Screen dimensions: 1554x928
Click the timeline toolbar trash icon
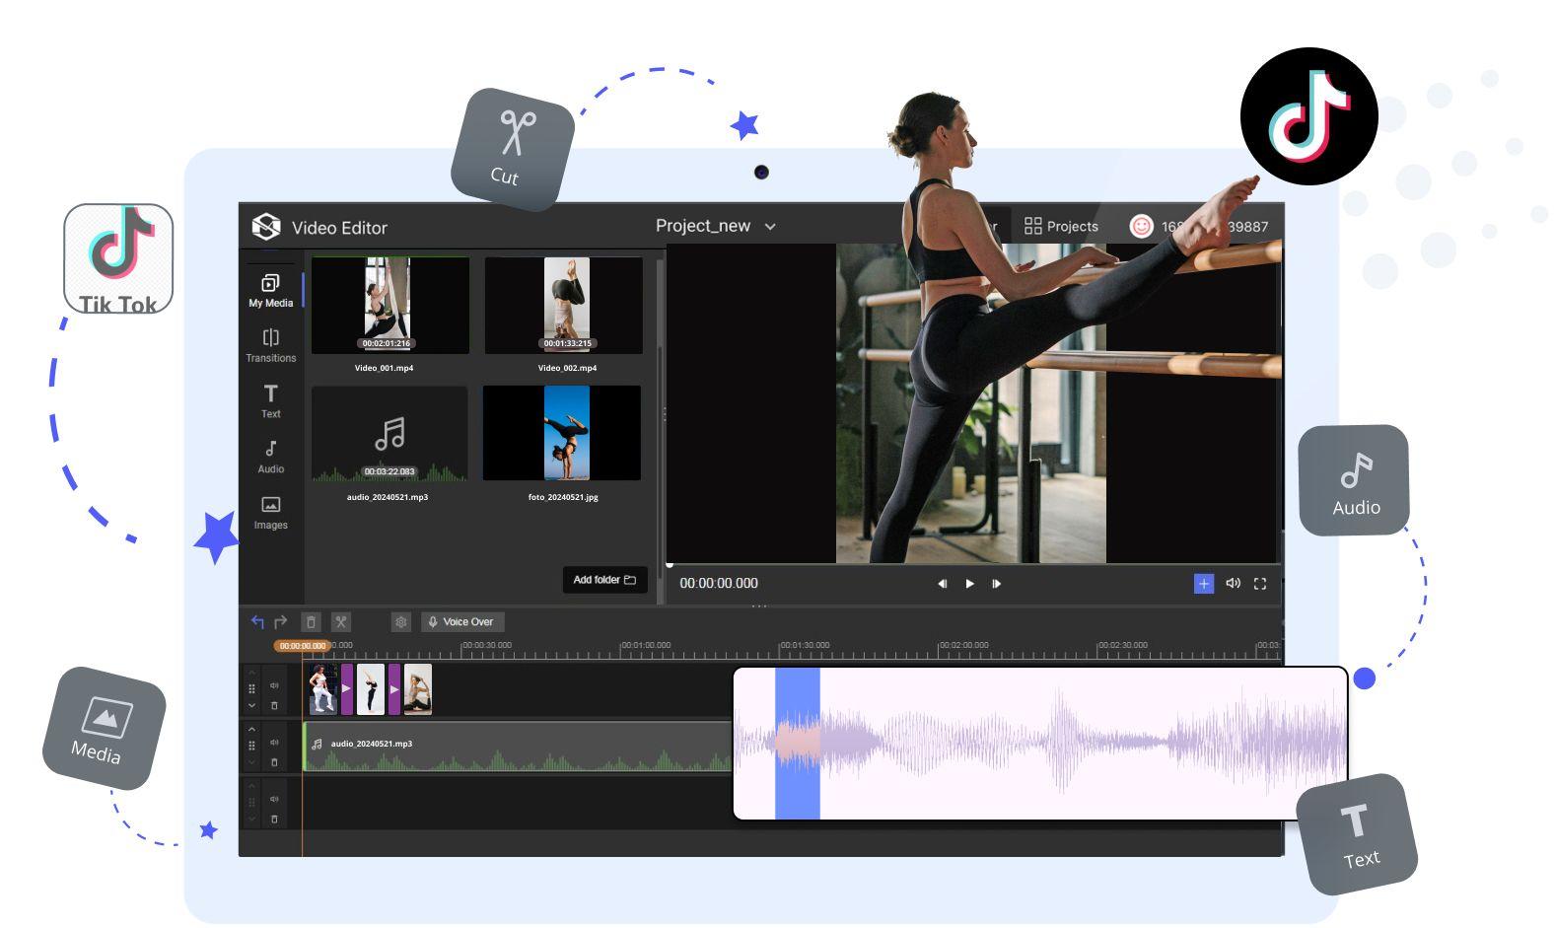[311, 621]
